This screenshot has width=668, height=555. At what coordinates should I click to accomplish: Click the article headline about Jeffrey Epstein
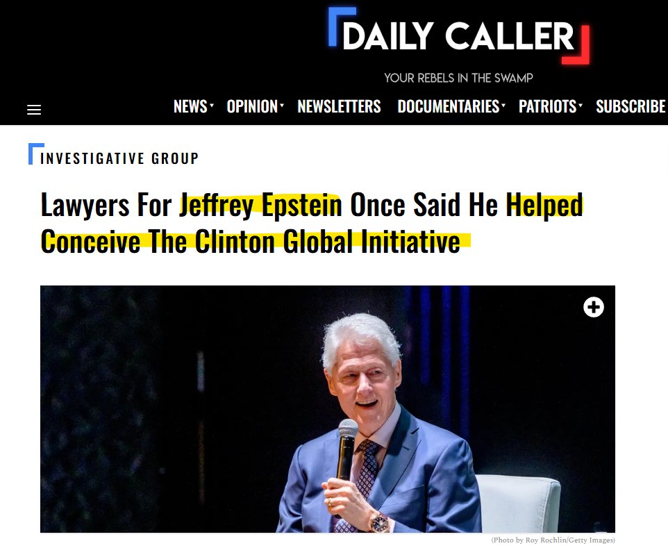(x=312, y=223)
